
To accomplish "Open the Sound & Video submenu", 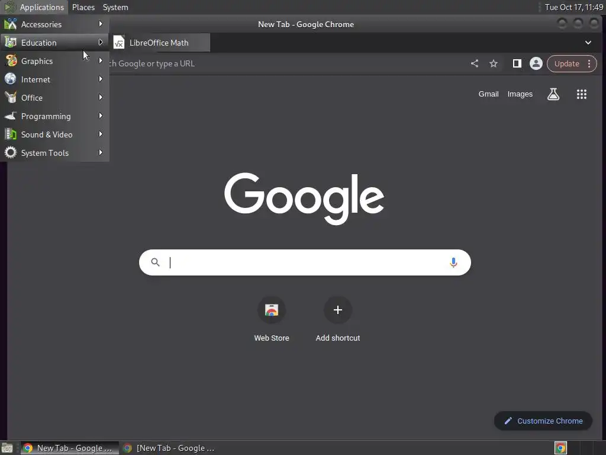I will pos(54,134).
